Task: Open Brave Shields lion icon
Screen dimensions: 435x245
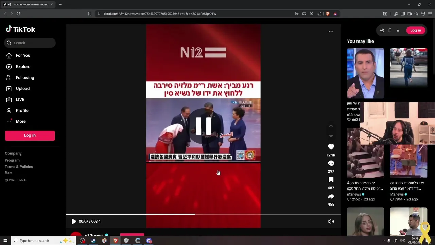Action: [x=328, y=14]
